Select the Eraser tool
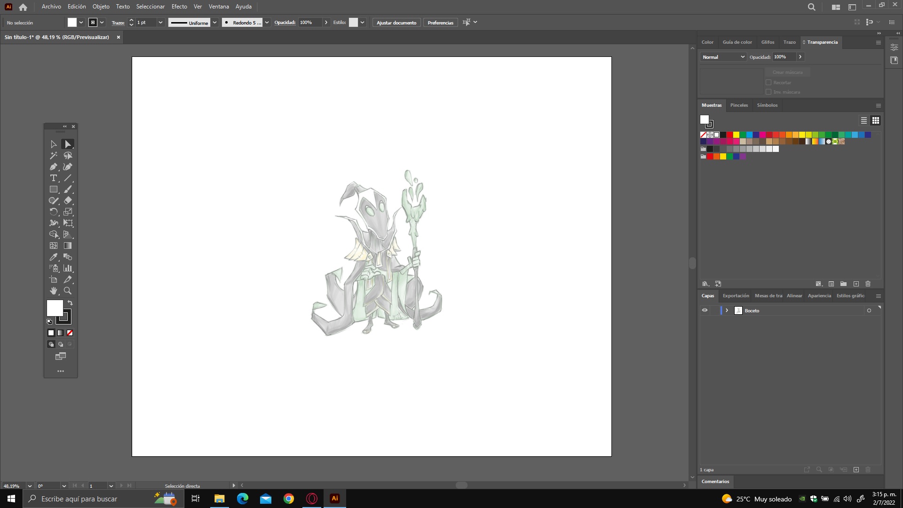This screenshot has width=903, height=508. click(68, 200)
